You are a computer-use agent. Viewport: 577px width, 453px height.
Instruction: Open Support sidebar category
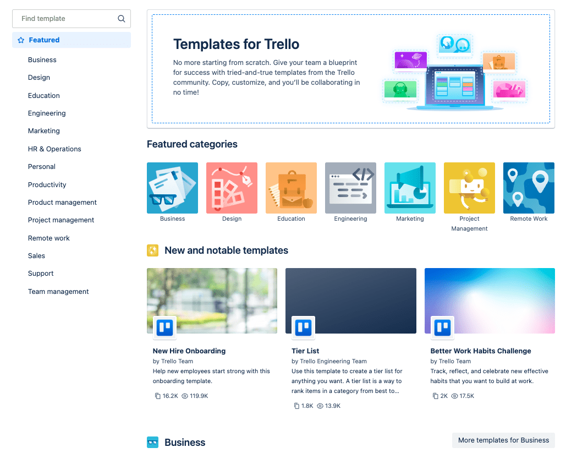(41, 273)
